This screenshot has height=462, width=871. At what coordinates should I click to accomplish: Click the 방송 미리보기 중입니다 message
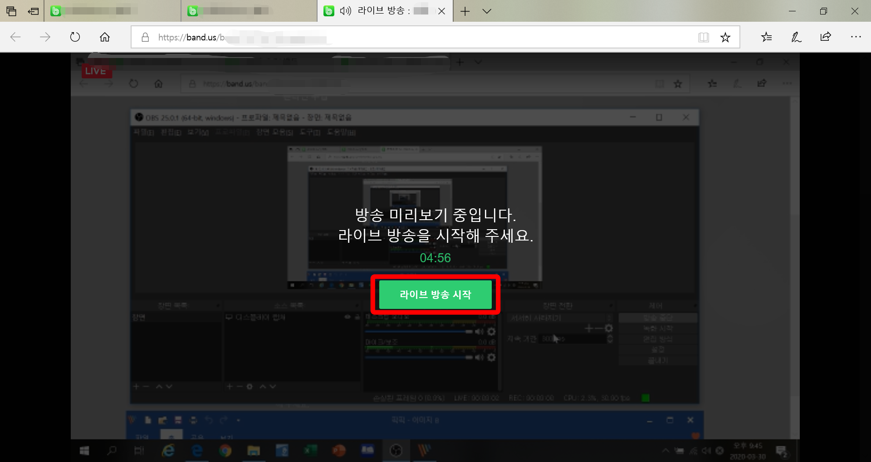click(x=435, y=215)
